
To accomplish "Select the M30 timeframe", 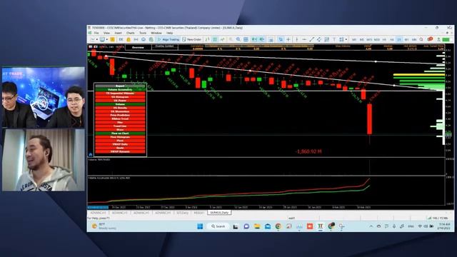I will (377, 39).
